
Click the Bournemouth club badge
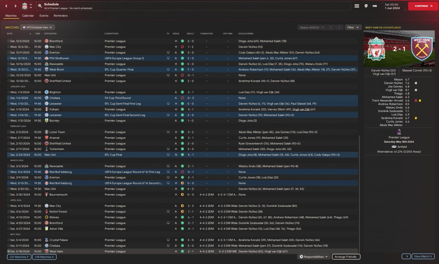click(x=46, y=194)
